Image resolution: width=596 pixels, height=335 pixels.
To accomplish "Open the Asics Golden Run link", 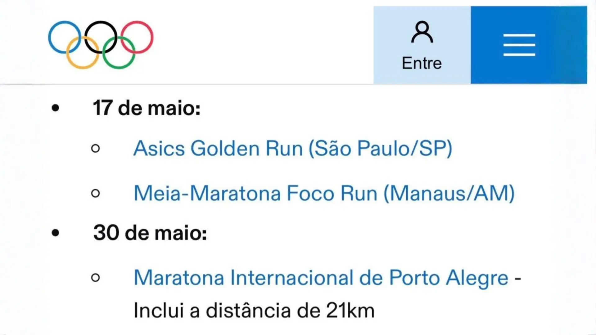I will (x=293, y=148).
